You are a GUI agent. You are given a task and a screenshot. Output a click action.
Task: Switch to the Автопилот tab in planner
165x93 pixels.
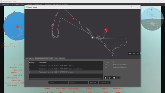(x=30, y=58)
